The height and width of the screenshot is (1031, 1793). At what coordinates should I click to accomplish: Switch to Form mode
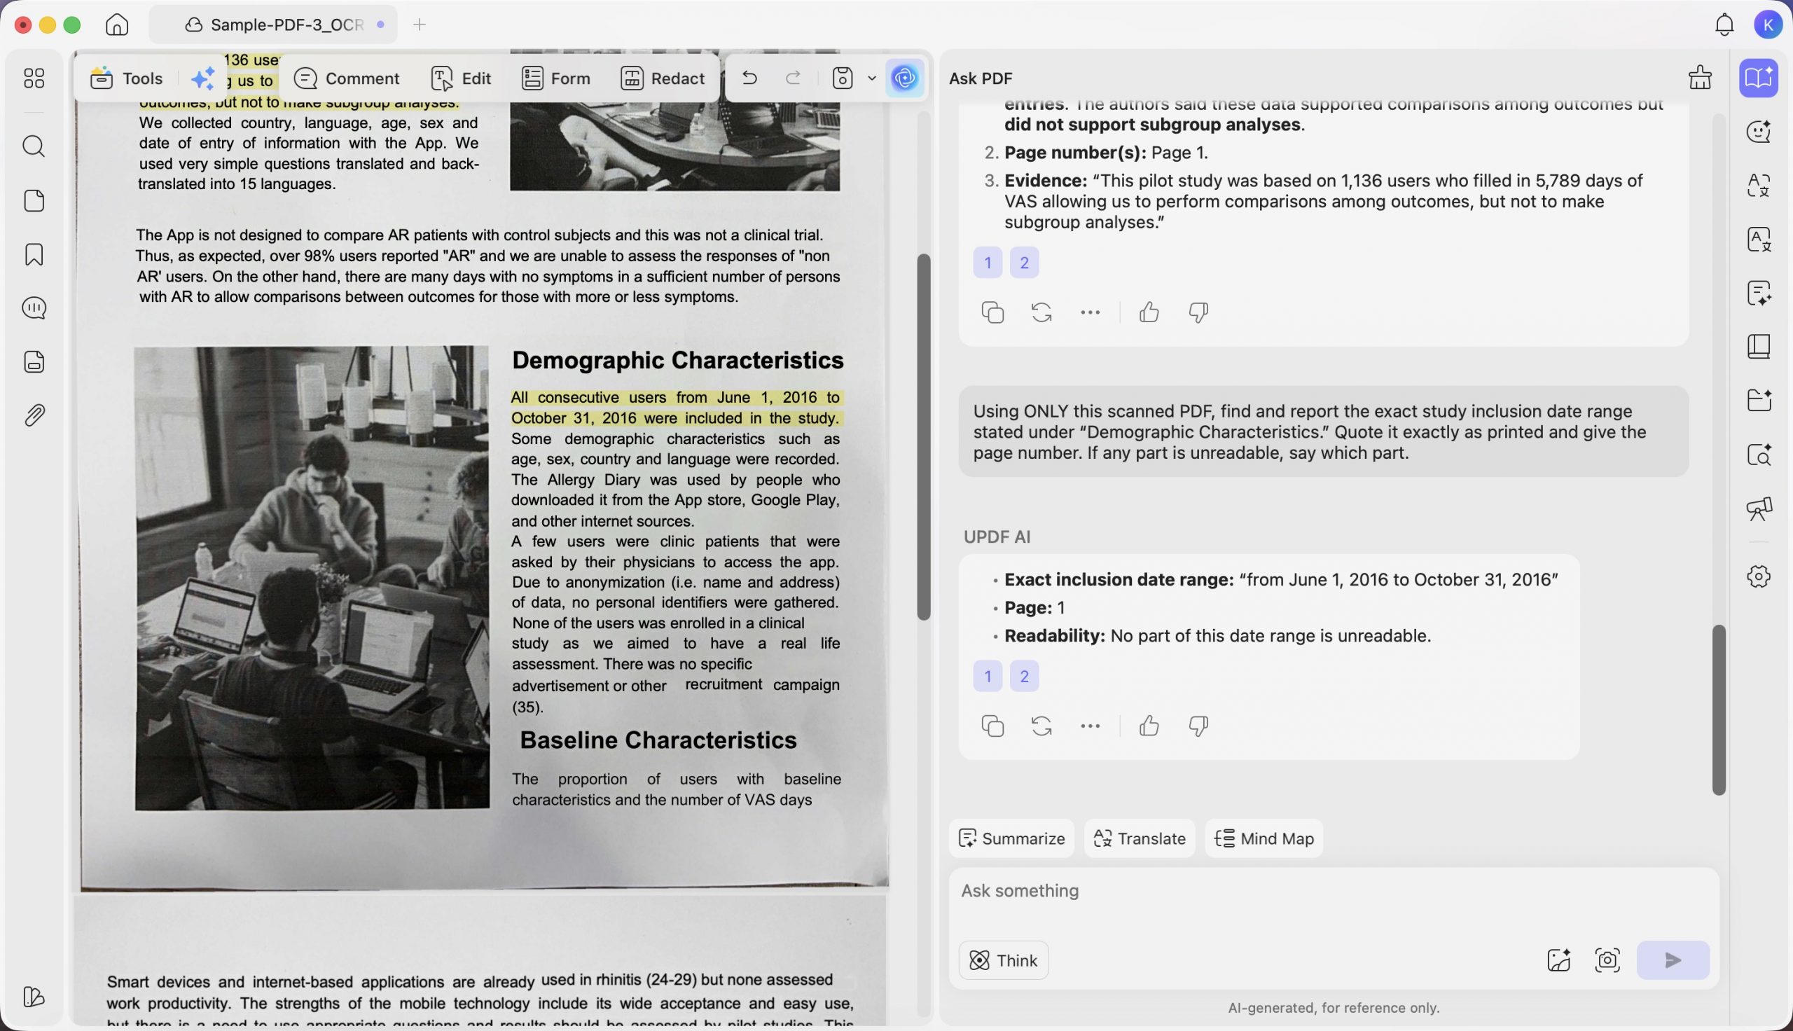pos(555,78)
